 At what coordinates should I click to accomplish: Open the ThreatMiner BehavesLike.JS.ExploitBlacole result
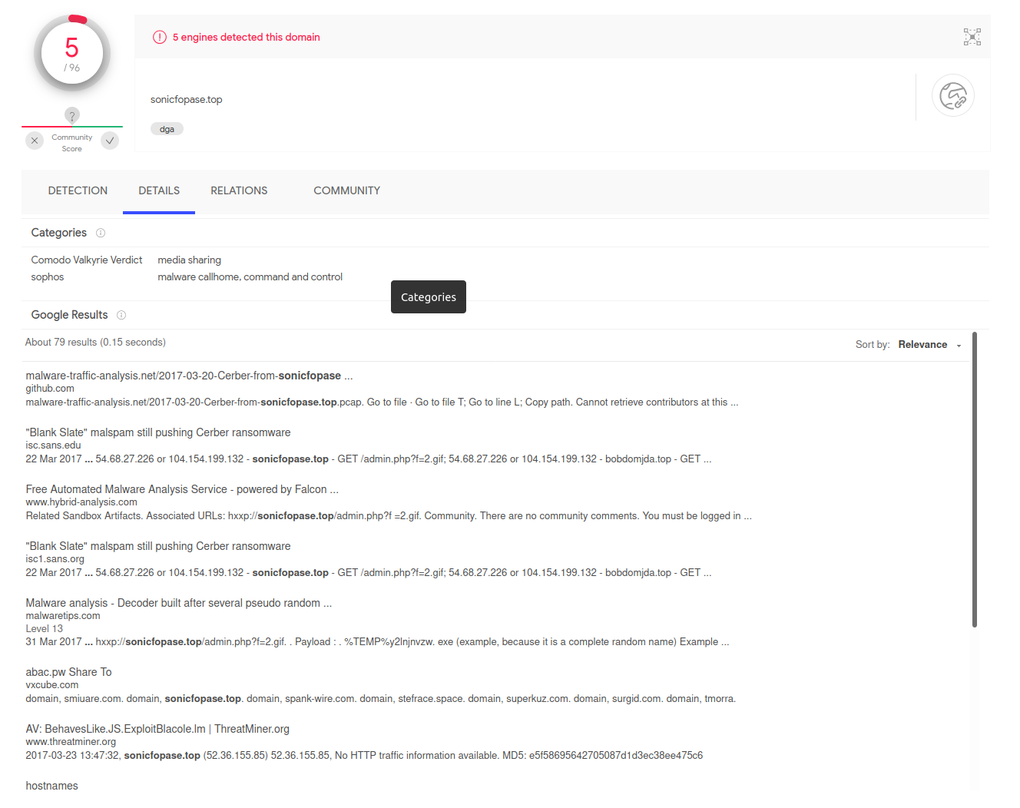pos(157,729)
